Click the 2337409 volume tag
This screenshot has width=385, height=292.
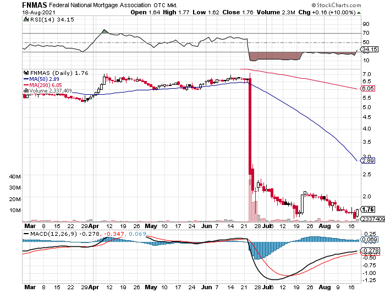pyautogui.click(x=373, y=219)
